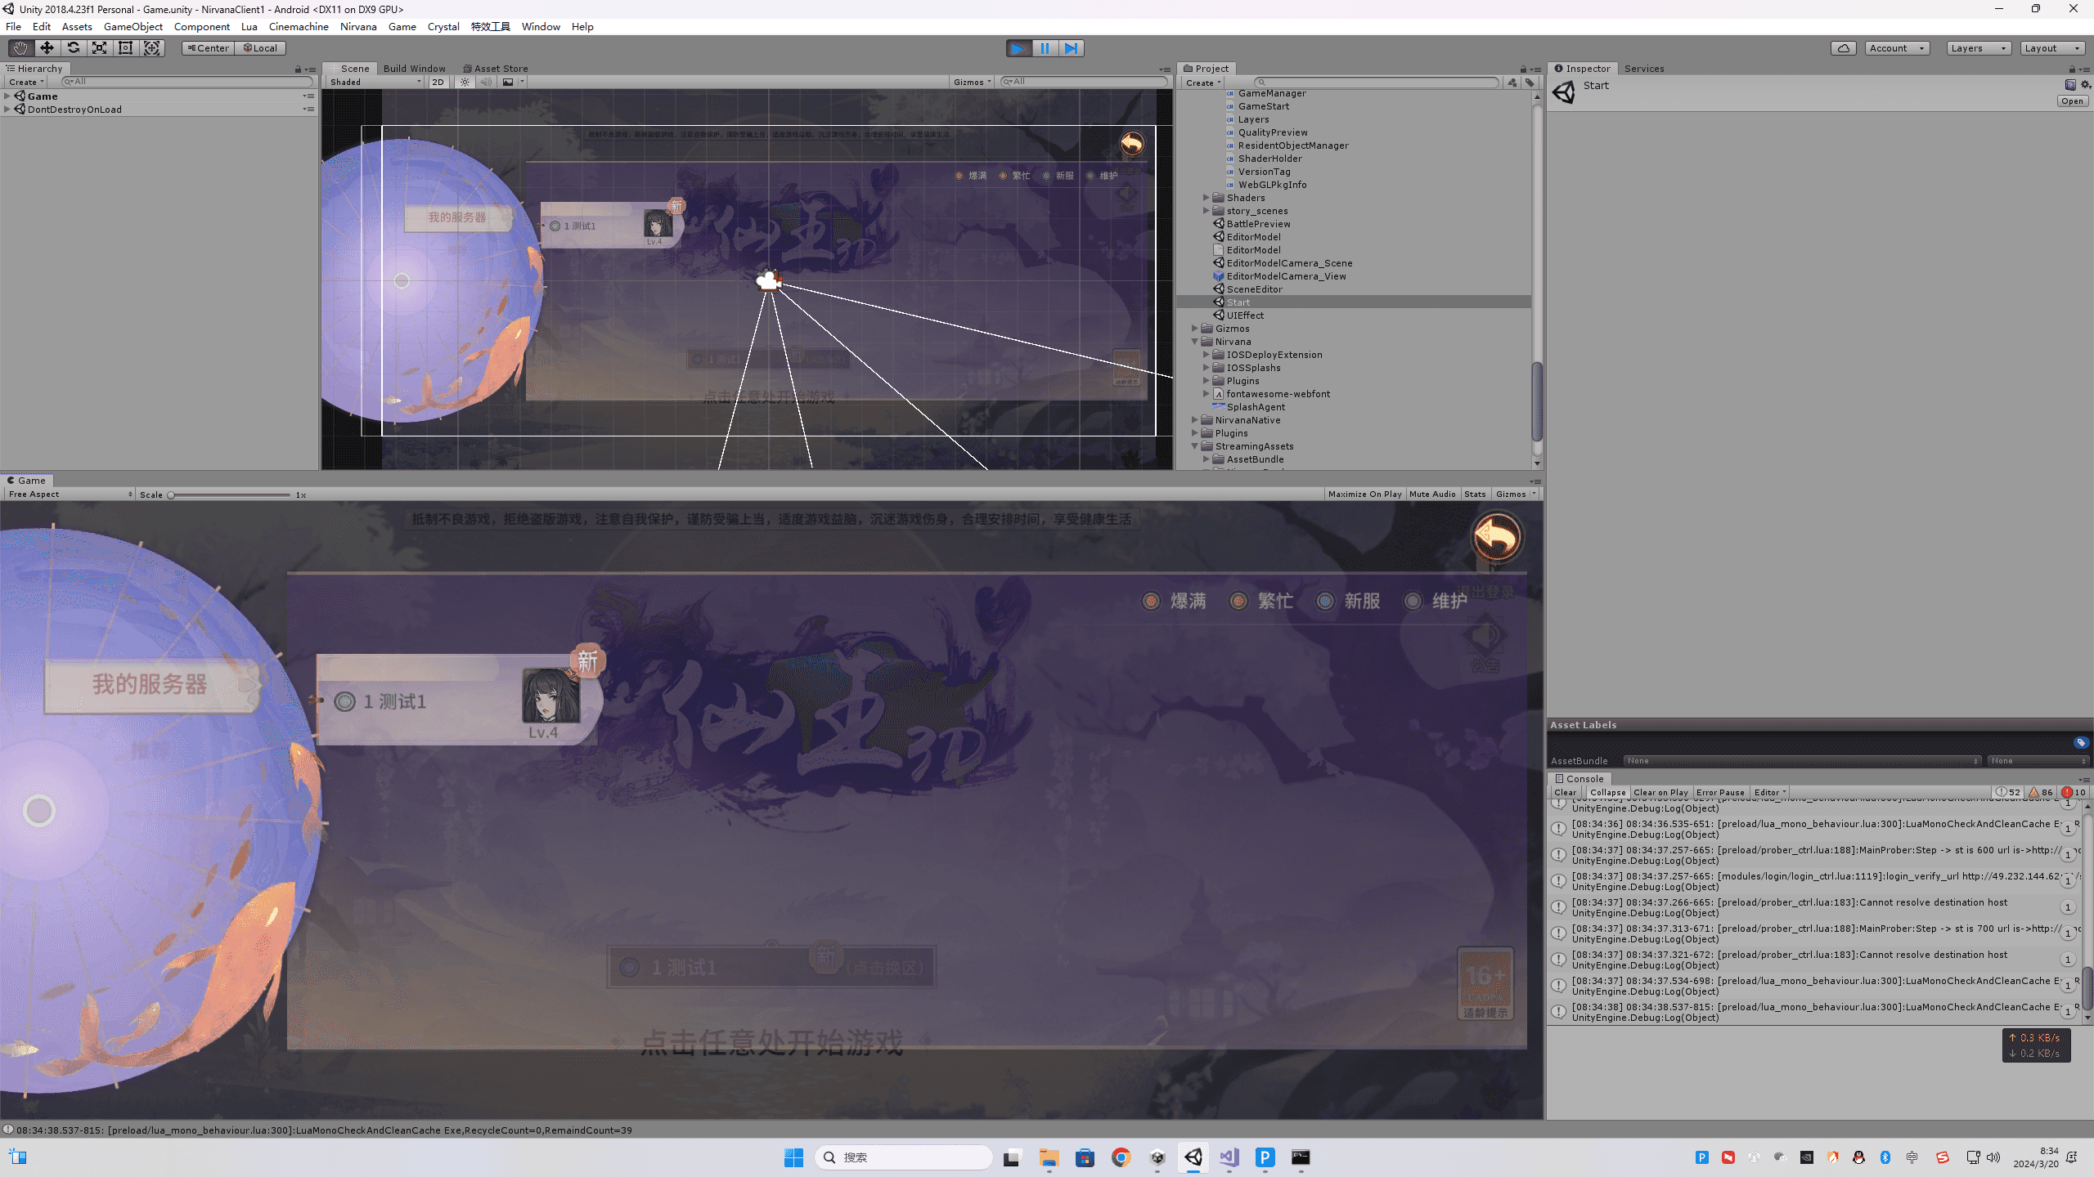The height and width of the screenshot is (1177, 2094).
Task: Adjust the Game view Scale slider
Action: (171, 495)
